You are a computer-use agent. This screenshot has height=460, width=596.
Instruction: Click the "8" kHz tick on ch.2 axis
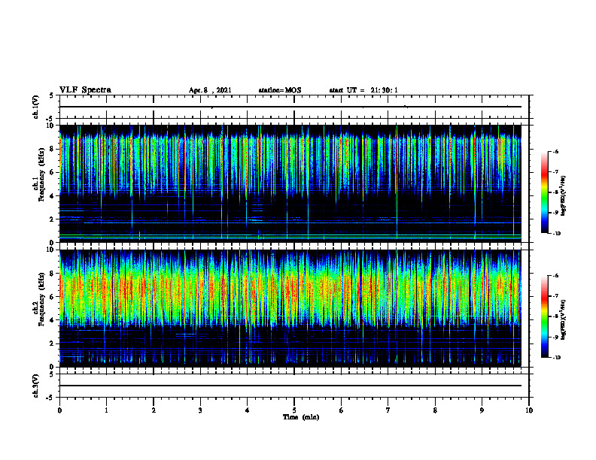tap(52, 274)
